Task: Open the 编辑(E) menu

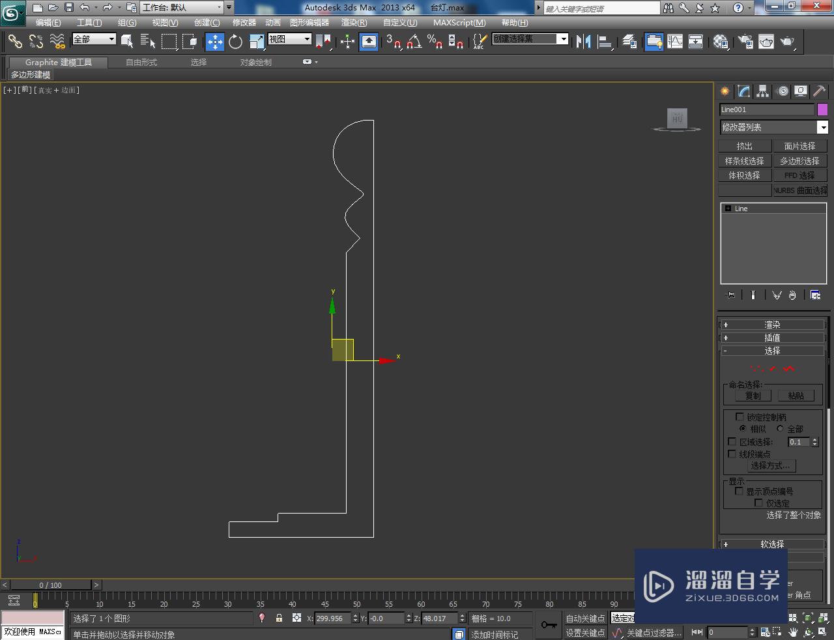Action: (48, 23)
